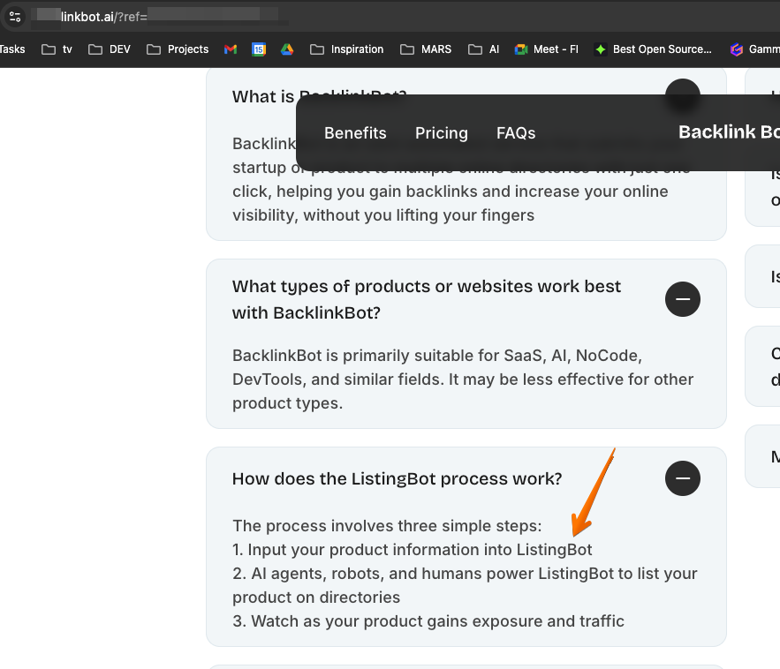Go to Pricing section in navbar
This screenshot has width=780, height=669.
442,133
